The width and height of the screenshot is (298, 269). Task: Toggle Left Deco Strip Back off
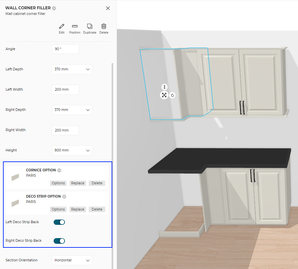click(59, 222)
